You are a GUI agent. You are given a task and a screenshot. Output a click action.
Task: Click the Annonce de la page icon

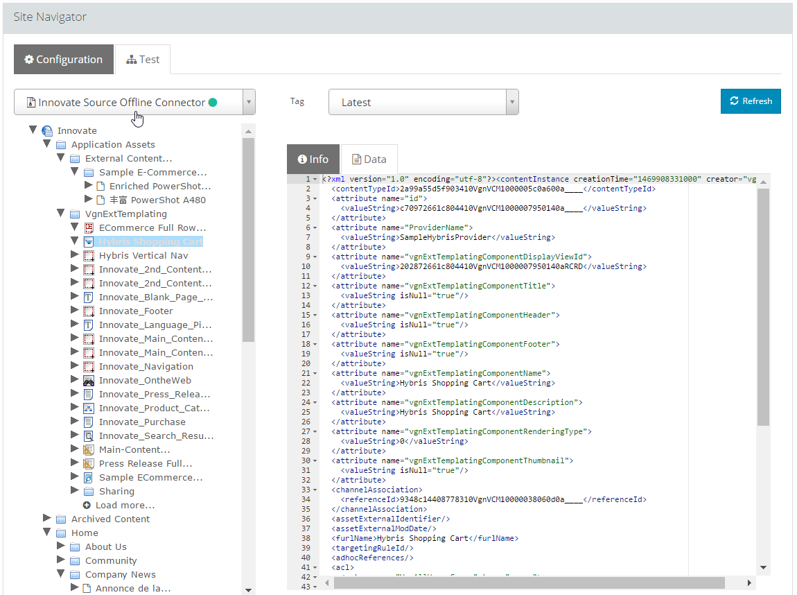click(x=87, y=588)
